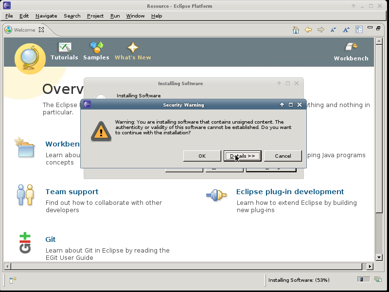Click the Eclipse icon in Security Warning title bar
The width and height of the screenshot is (389, 292).
coord(87,104)
